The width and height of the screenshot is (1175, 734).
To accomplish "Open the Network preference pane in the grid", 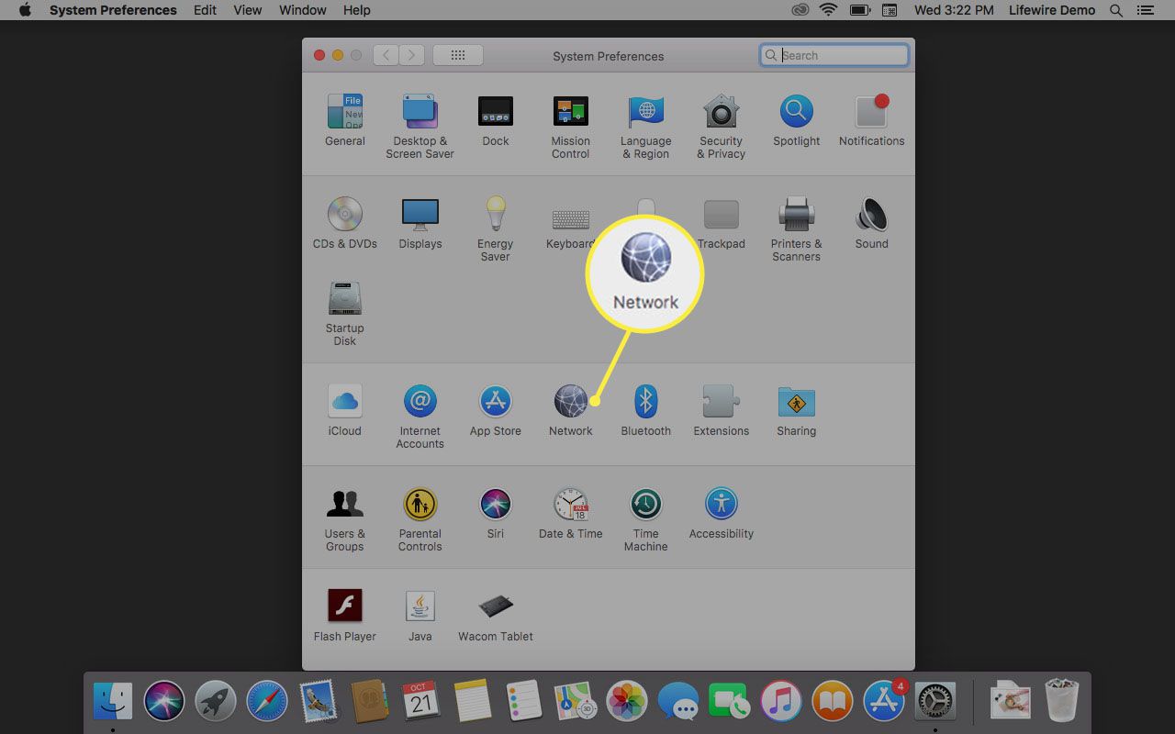I will point(571,410).
